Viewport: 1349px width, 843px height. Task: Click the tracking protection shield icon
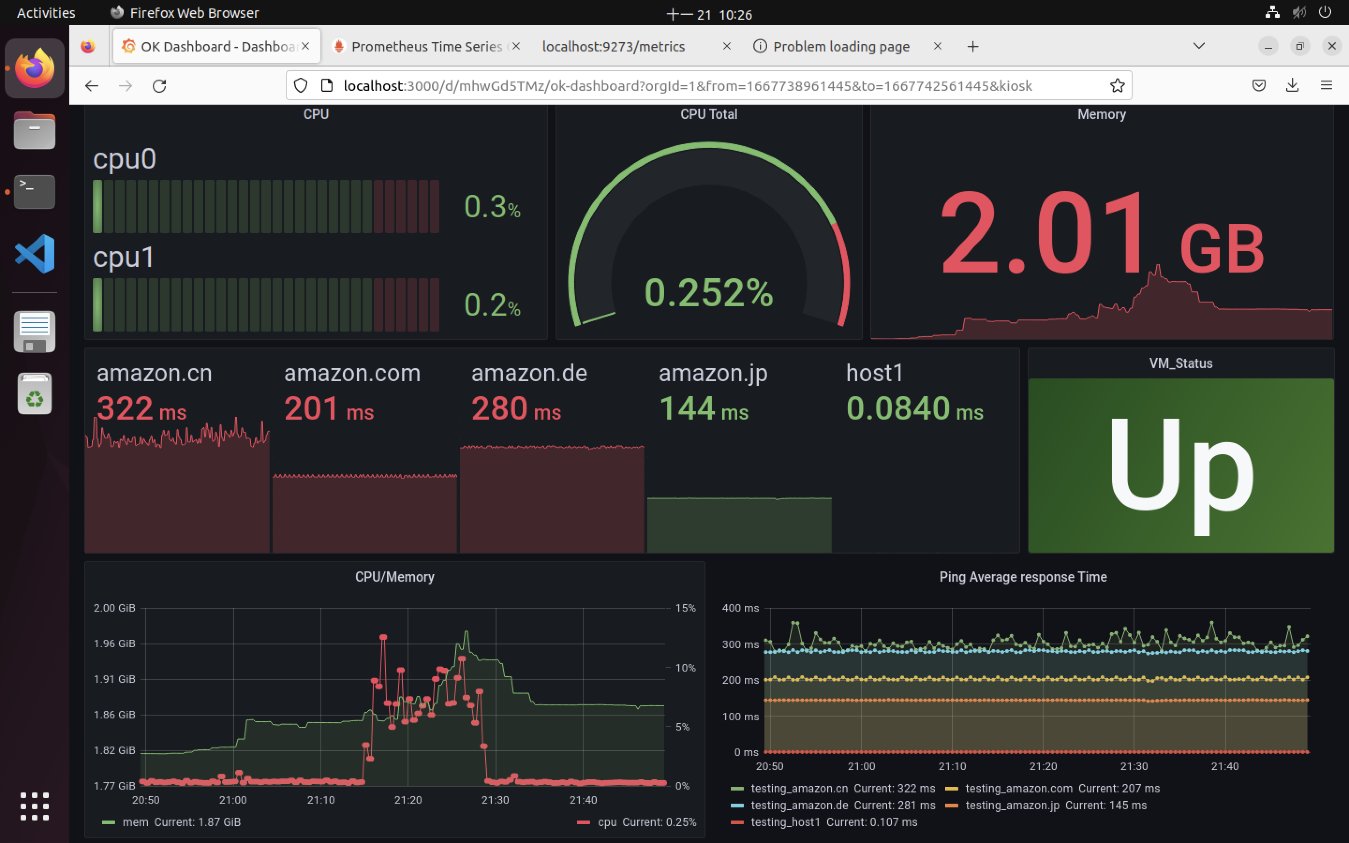click(301, 85)
